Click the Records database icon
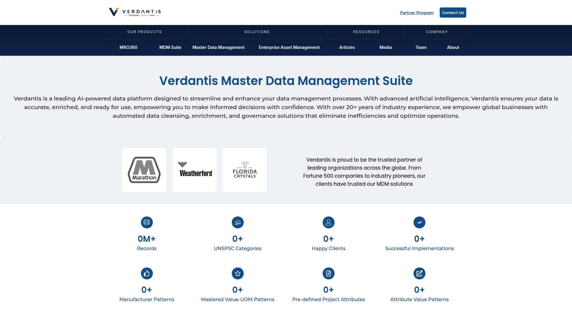 click(147, 222)
